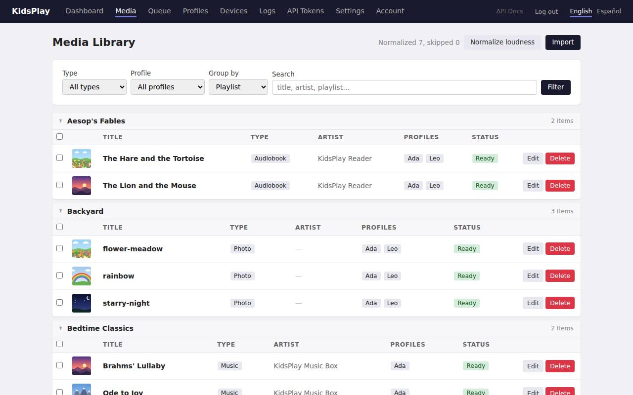This screenshot has width=633, height=395.
Task: Open the Type filter dropdown
Action: [94, 87]
